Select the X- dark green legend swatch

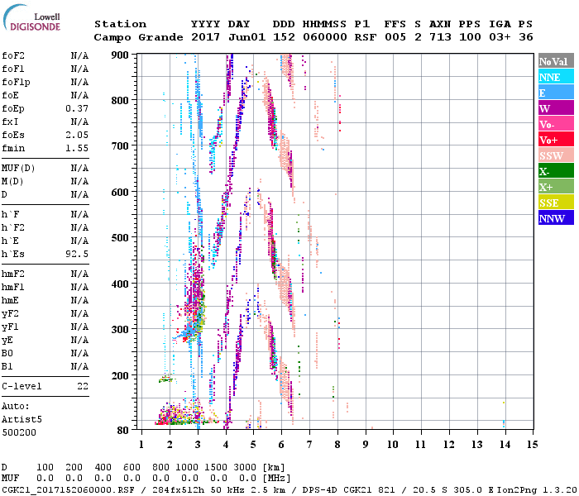[556, 171]
